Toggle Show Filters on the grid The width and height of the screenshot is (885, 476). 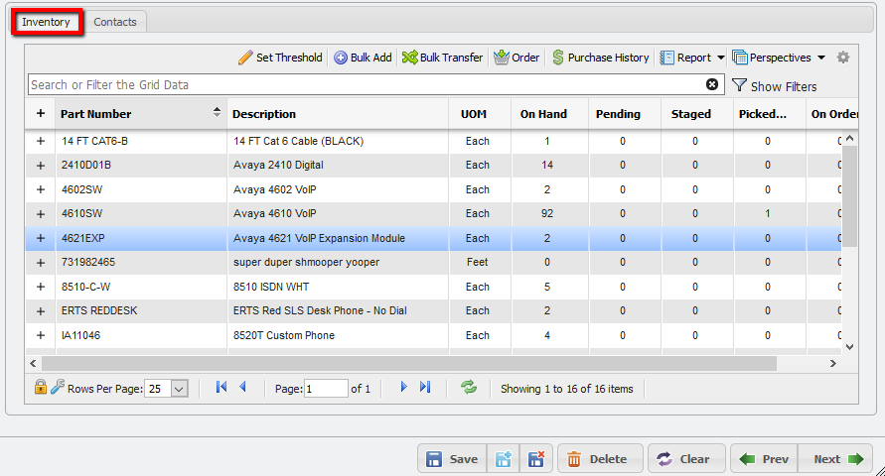[775, 86]
